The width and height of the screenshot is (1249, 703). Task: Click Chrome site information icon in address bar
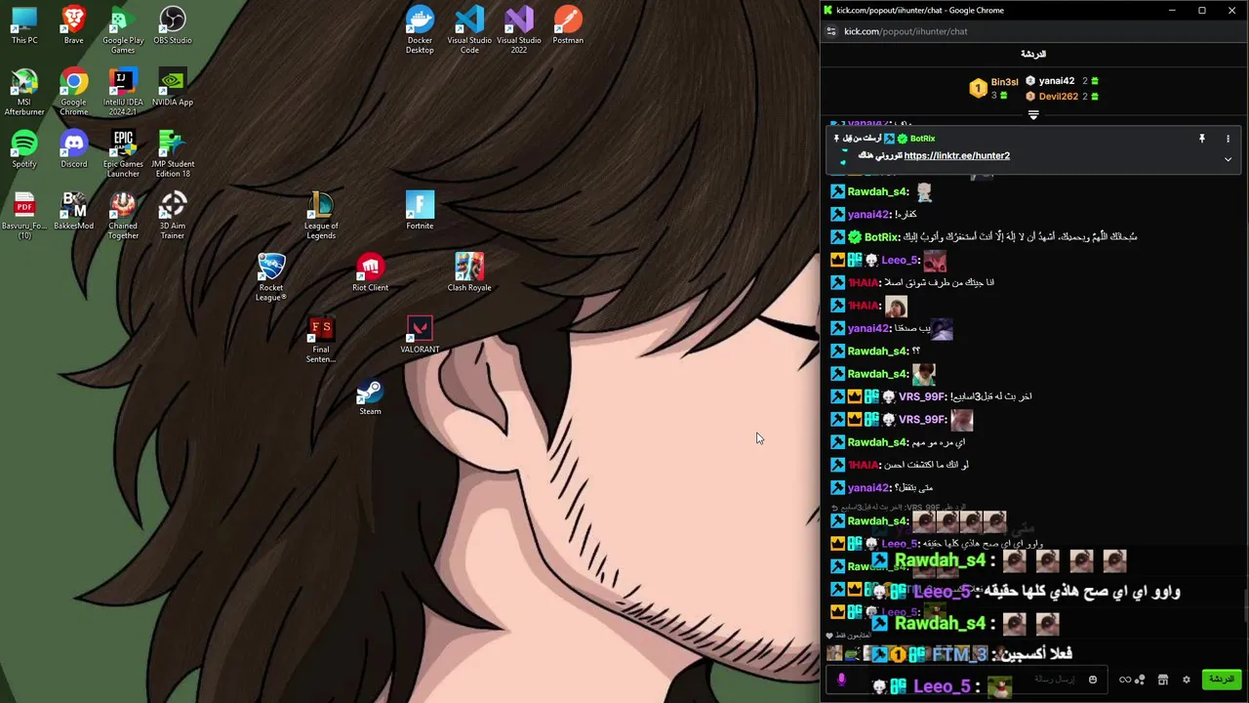coord(831,31)
